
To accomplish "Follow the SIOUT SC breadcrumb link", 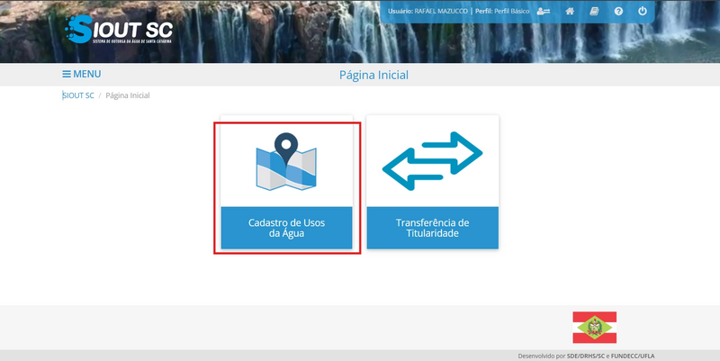I will [78, 95].
